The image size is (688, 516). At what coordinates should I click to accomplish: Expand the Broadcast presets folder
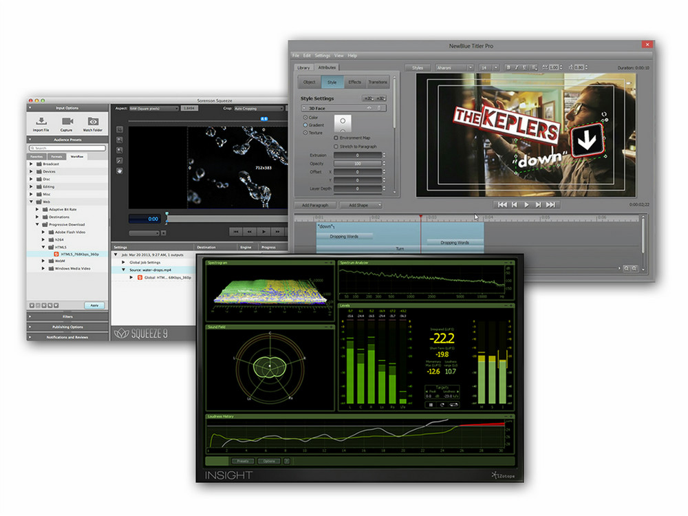(31, 164)
